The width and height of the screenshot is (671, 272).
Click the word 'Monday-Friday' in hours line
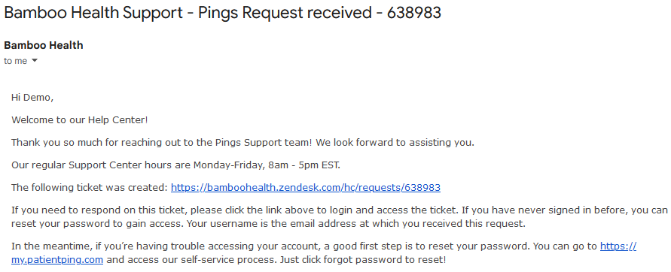[229, 165]
